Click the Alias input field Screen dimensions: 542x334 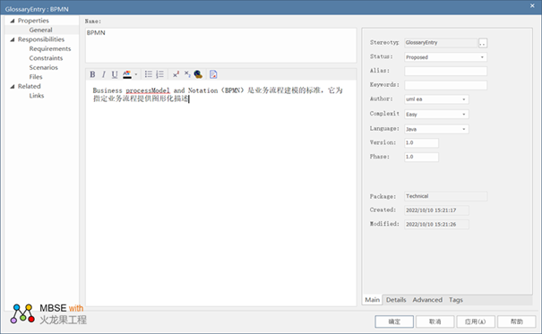click(445, 71)
